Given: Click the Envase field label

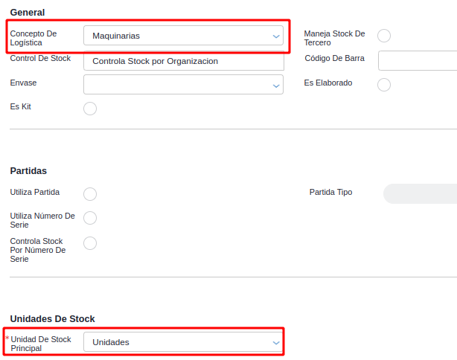Looking at the screenshot, I should (x=23, y=83).
